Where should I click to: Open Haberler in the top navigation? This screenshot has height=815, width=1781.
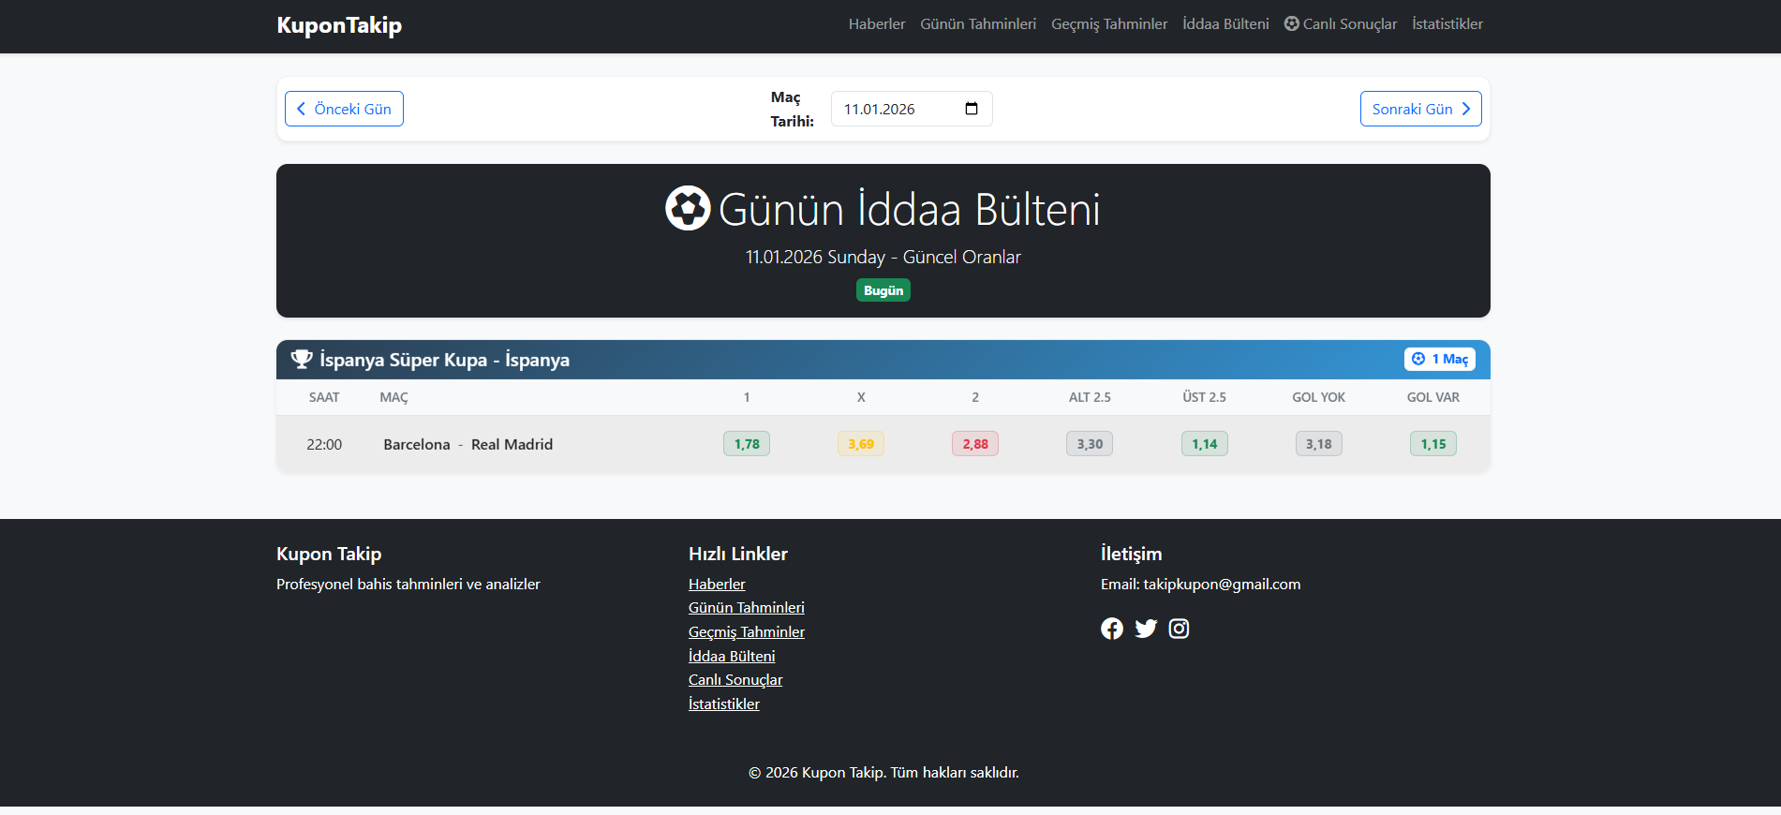coord(877,24)
